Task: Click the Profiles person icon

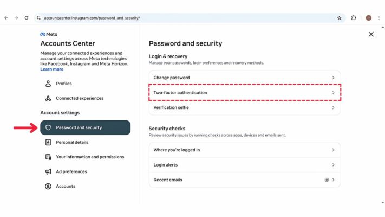Action: 48,84
